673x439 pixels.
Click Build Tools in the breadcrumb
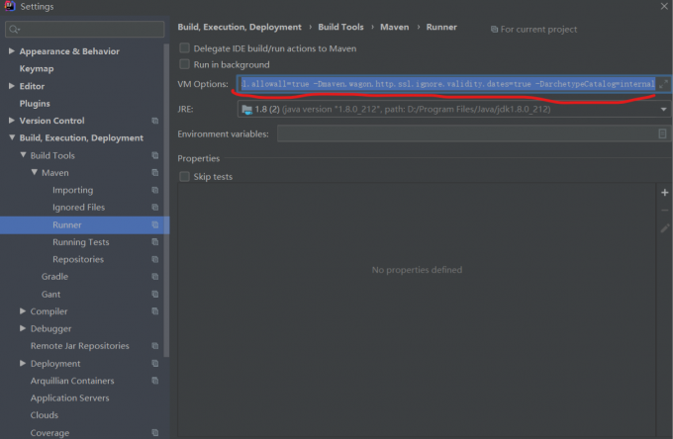pos(340,27)
